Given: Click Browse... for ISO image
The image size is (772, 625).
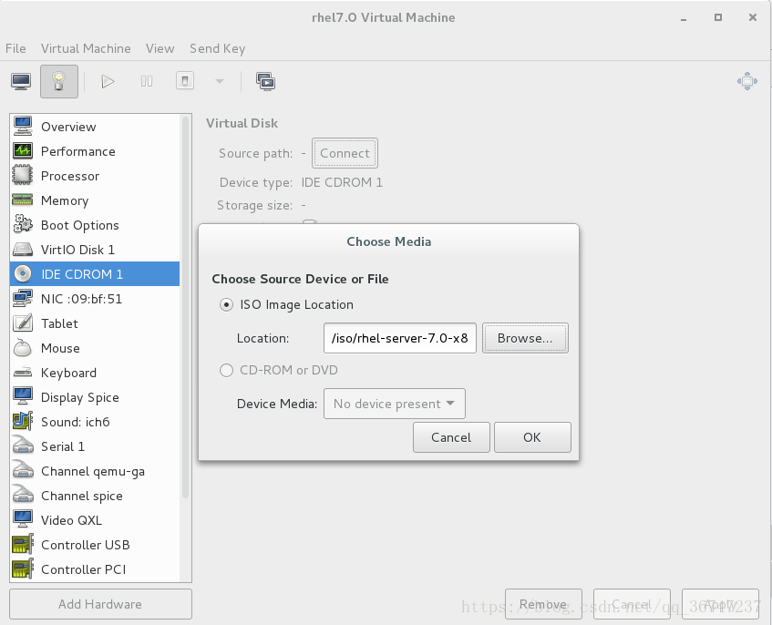Looking at the screenshot, I should pyautogui.click(x=525, y=338).
